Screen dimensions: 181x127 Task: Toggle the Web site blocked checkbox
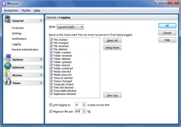point(51,87)
